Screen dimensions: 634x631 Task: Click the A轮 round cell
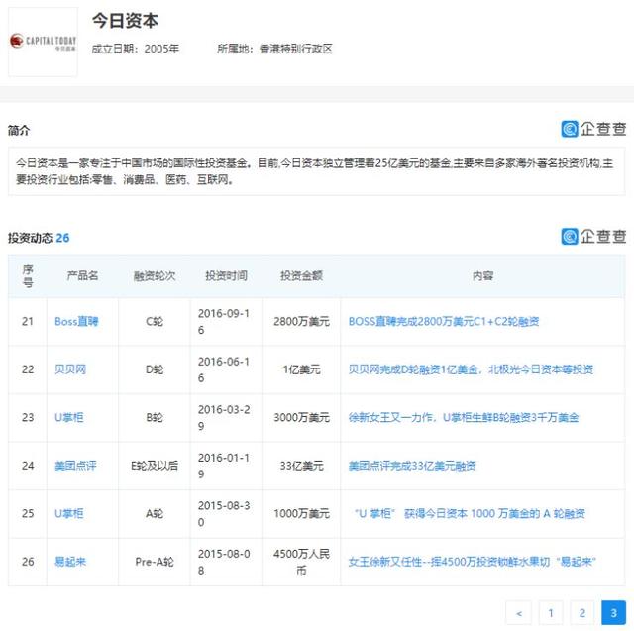(155, 514)
